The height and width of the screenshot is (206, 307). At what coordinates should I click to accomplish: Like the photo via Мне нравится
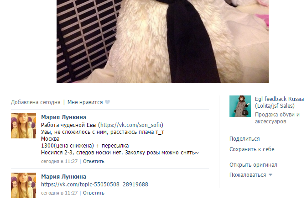pos(85,102)
